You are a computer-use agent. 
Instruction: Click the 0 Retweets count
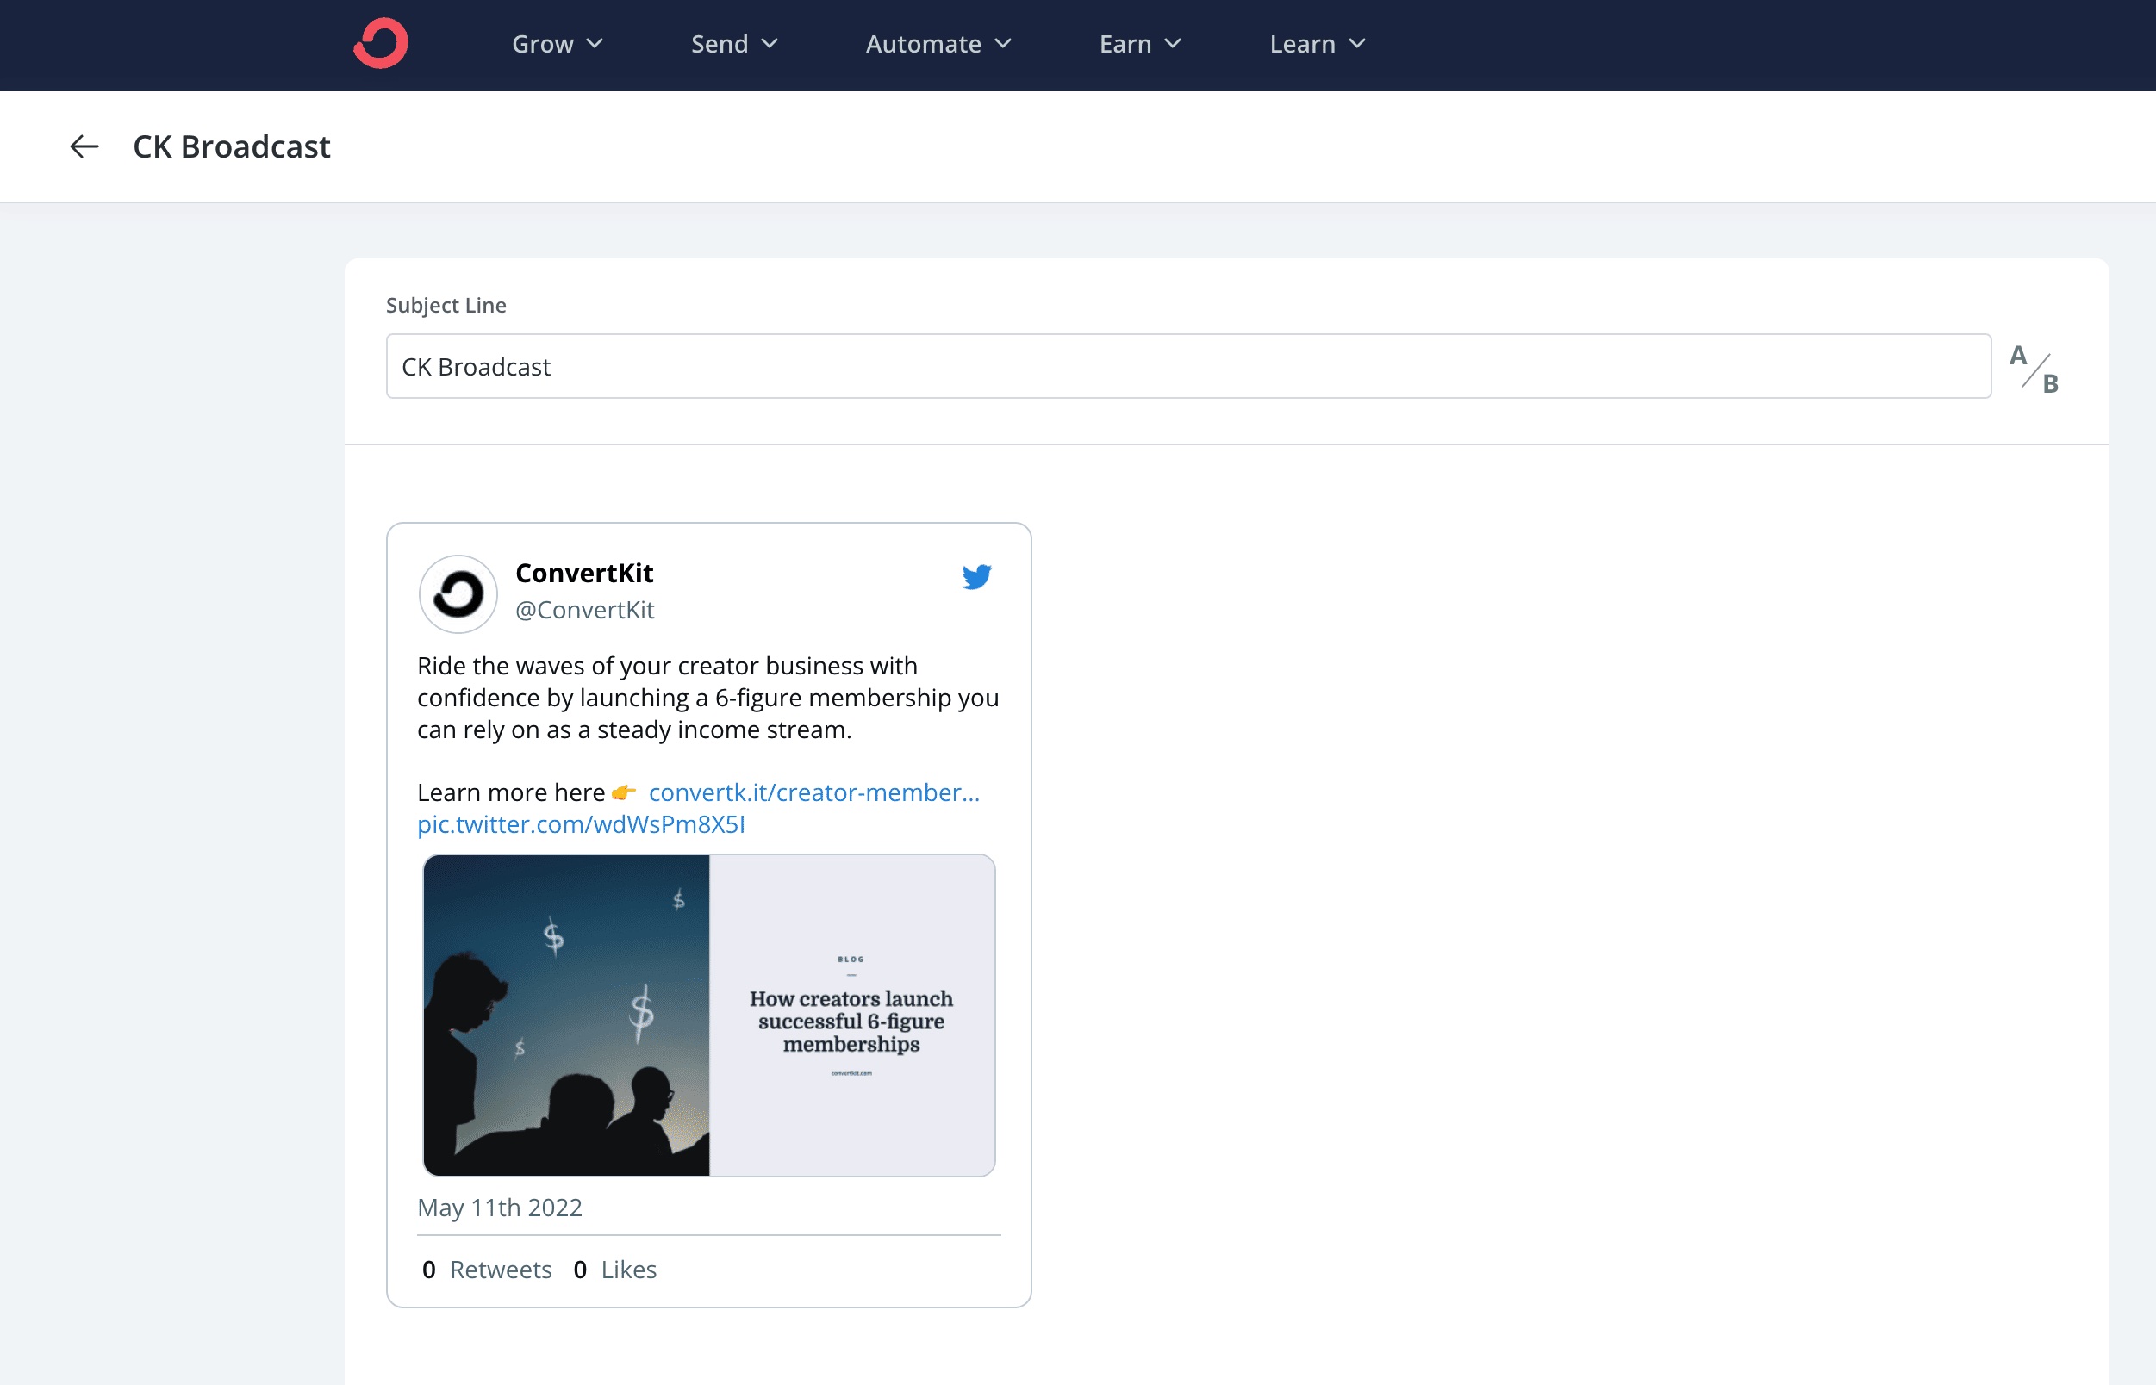click(487, 1269)
